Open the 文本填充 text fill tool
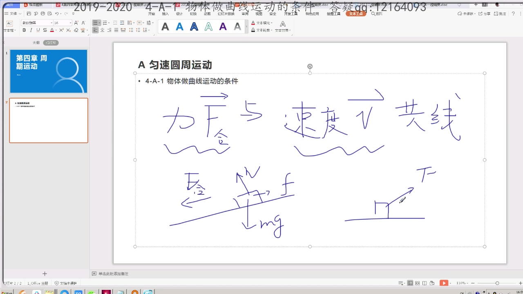Viewport: 523px width, 294px height. (x=262, y=23)
